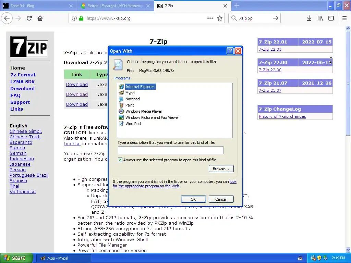Click the search box containing 7zip xp
351x263 pixels.
tap(254, 18)
